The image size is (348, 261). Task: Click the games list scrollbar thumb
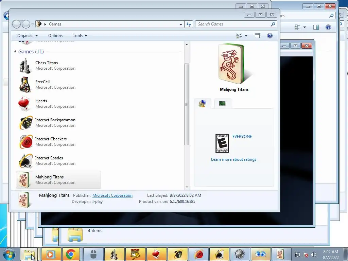tap(187, 104)
